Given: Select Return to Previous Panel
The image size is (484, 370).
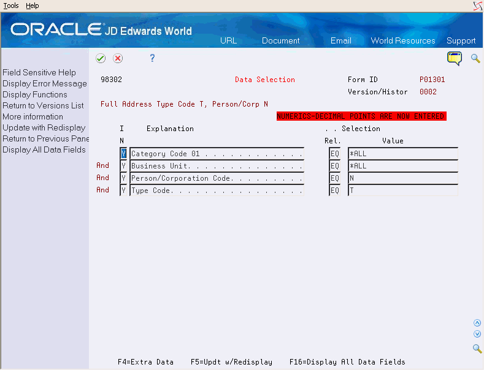Looking at the screenshot, I should click(x=45, y=138).
